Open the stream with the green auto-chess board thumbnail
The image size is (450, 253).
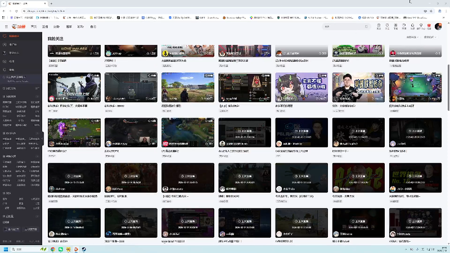pos(415,87)
